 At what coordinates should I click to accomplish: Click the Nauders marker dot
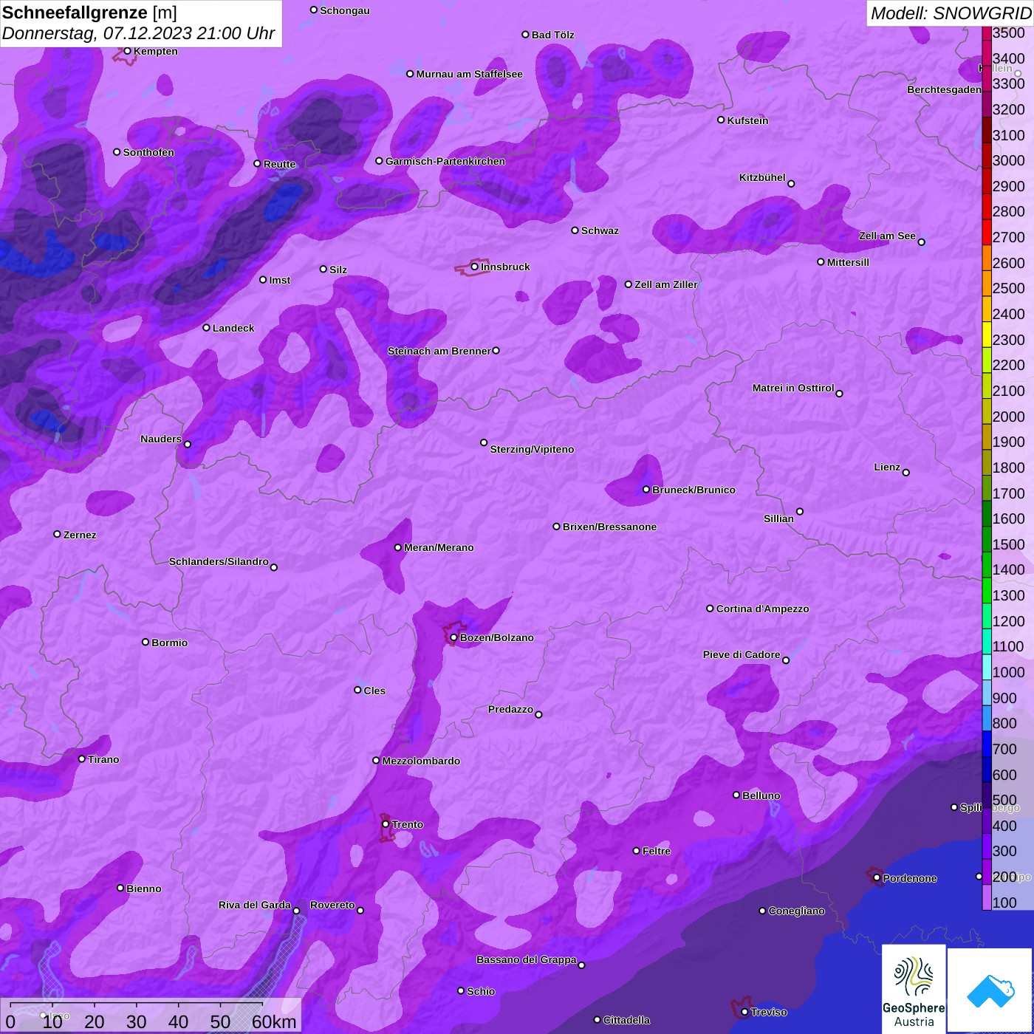click(188, 444)
